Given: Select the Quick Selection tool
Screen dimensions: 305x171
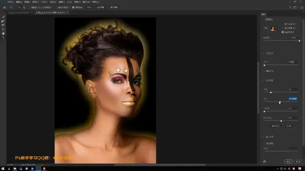Looking at the screenshot, I should [x=3, y=17].
